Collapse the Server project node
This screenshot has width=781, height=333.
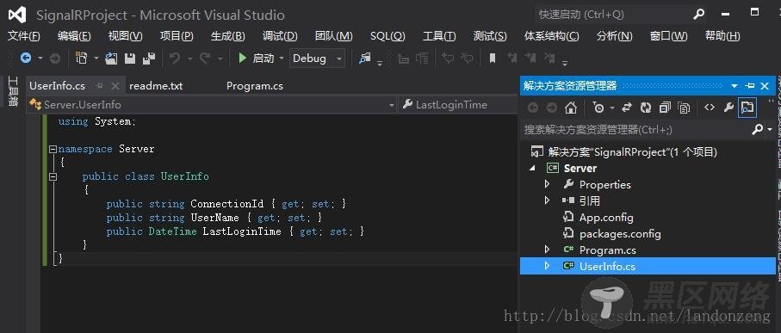pos(532,168)
